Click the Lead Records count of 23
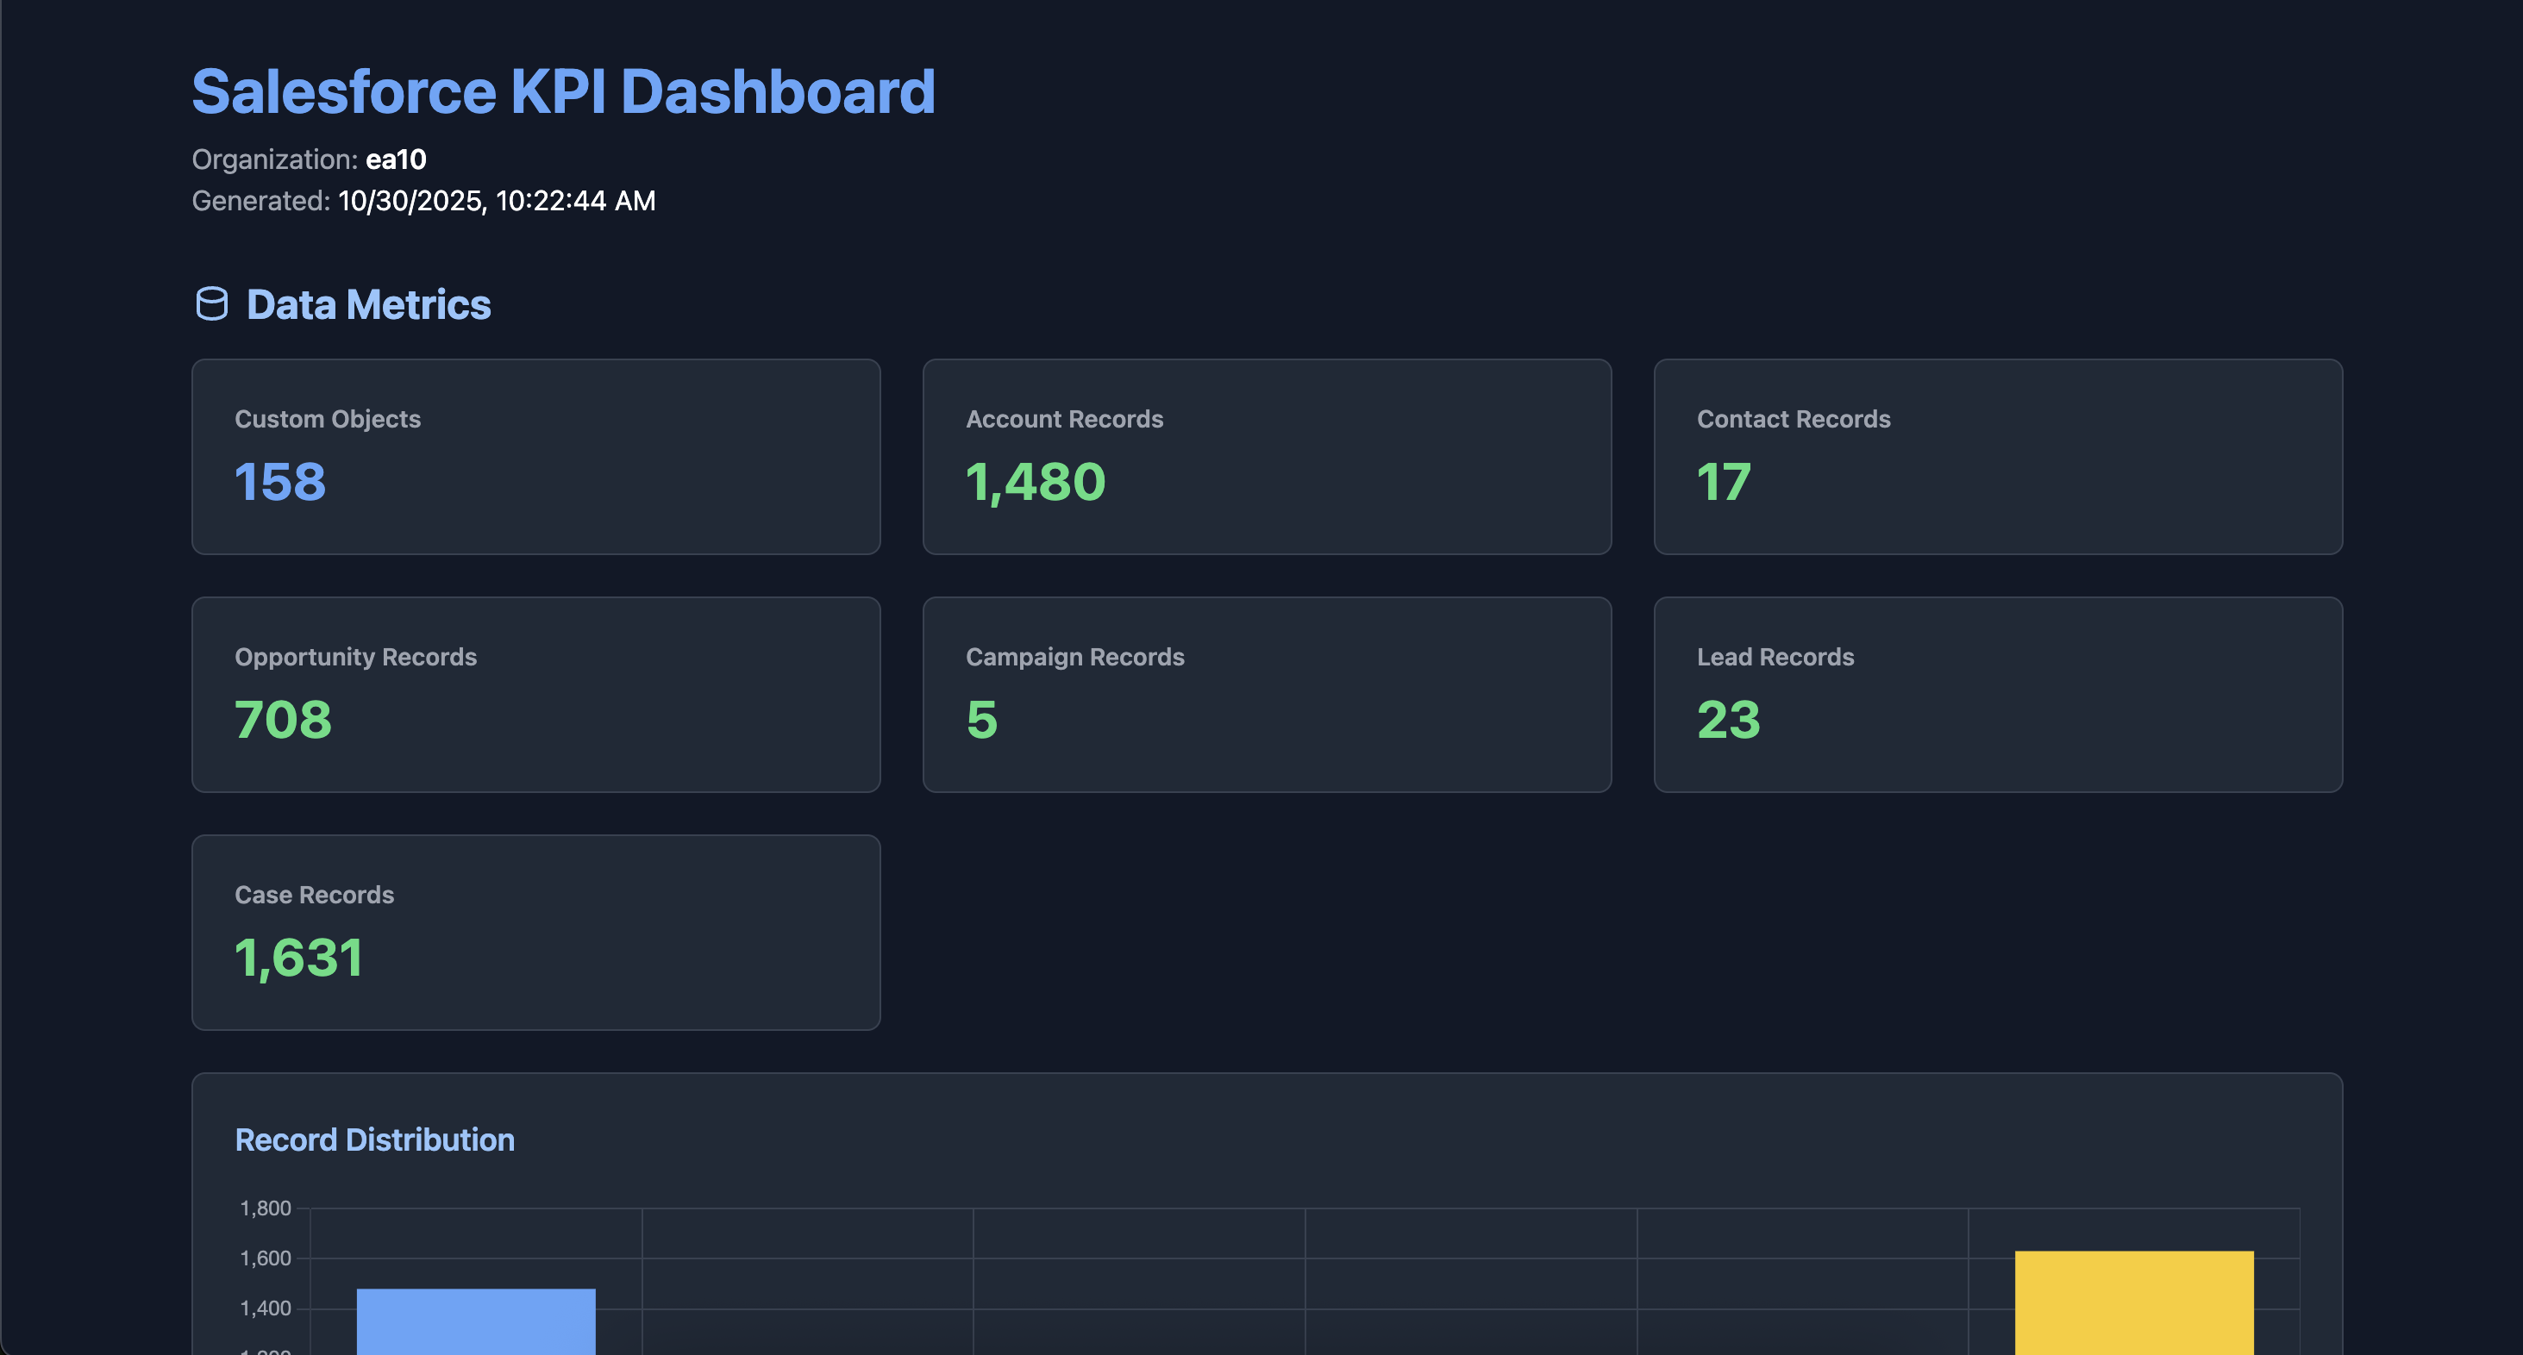 (x=1729, y=720)
